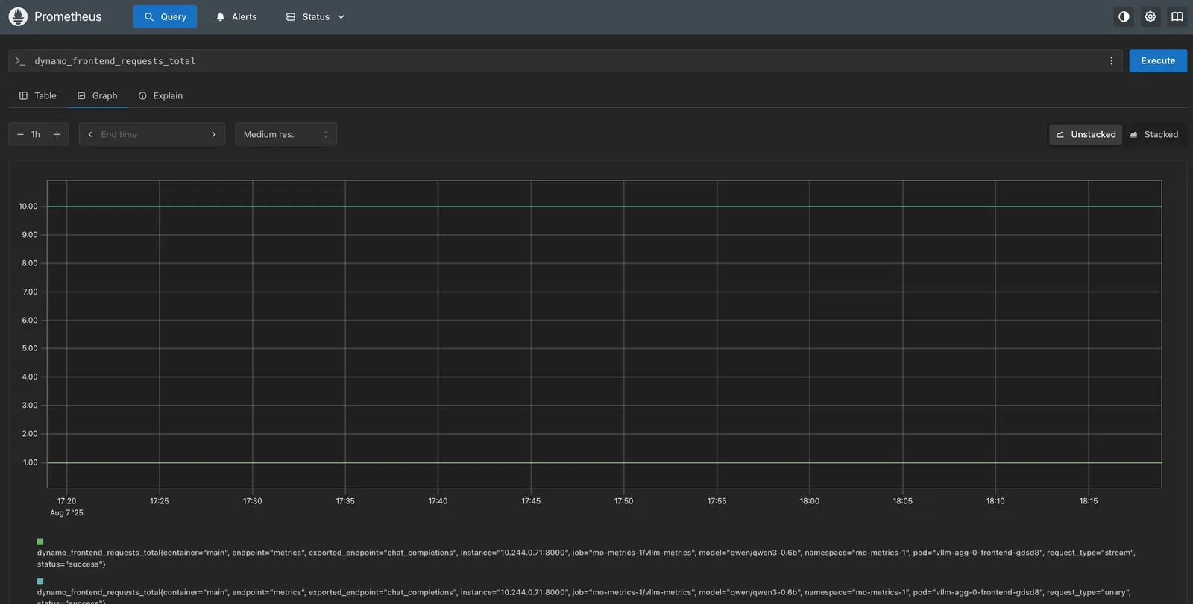Click the Prometheus title text
This screenshot has height=604, width=1193.
[x=68, y=16]
